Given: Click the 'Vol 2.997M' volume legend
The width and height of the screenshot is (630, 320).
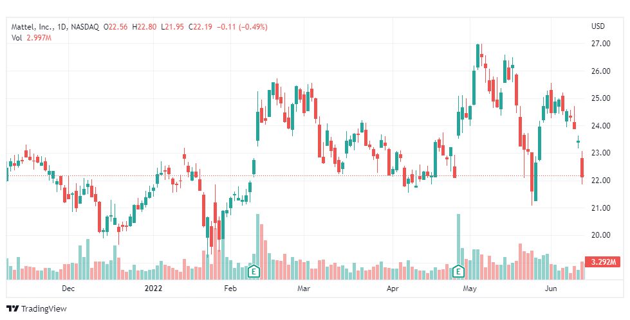Looking at the screenshot, I should 32,38.
